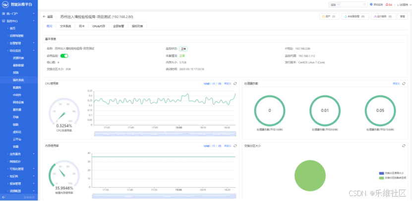The width and height of the screenshot is (412, 201).
Task: Select 自定义 range on 处理器负载 panel
Action: coord(396,83)
